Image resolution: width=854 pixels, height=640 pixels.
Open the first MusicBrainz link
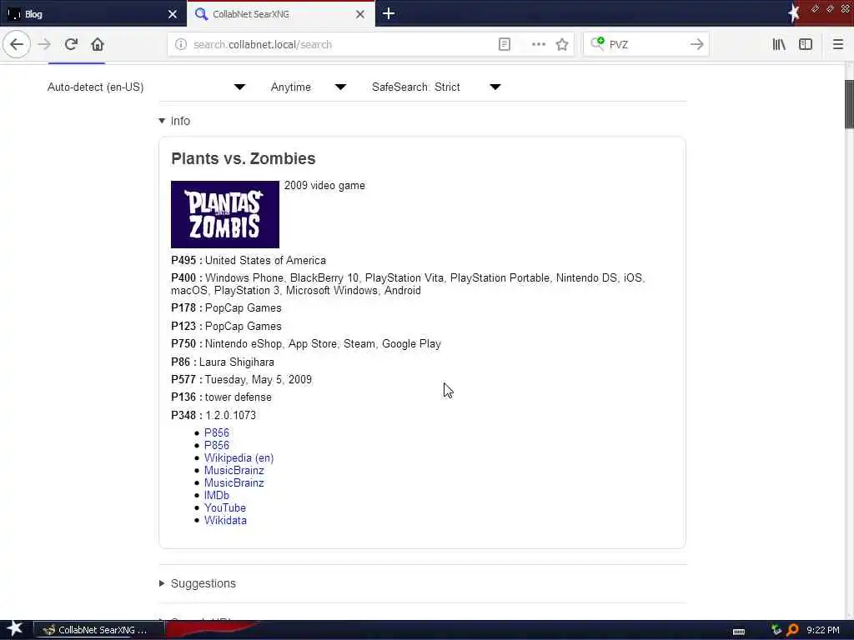click(234, 470)
